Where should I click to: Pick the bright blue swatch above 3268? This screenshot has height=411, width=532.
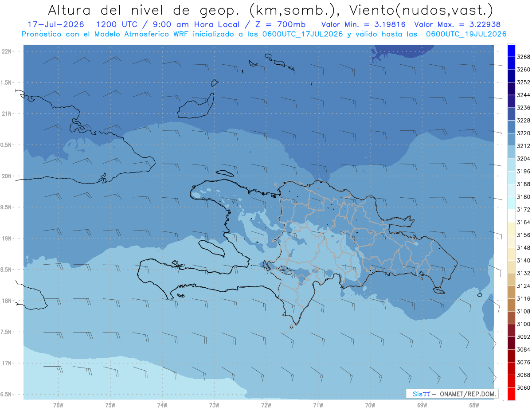511,51
